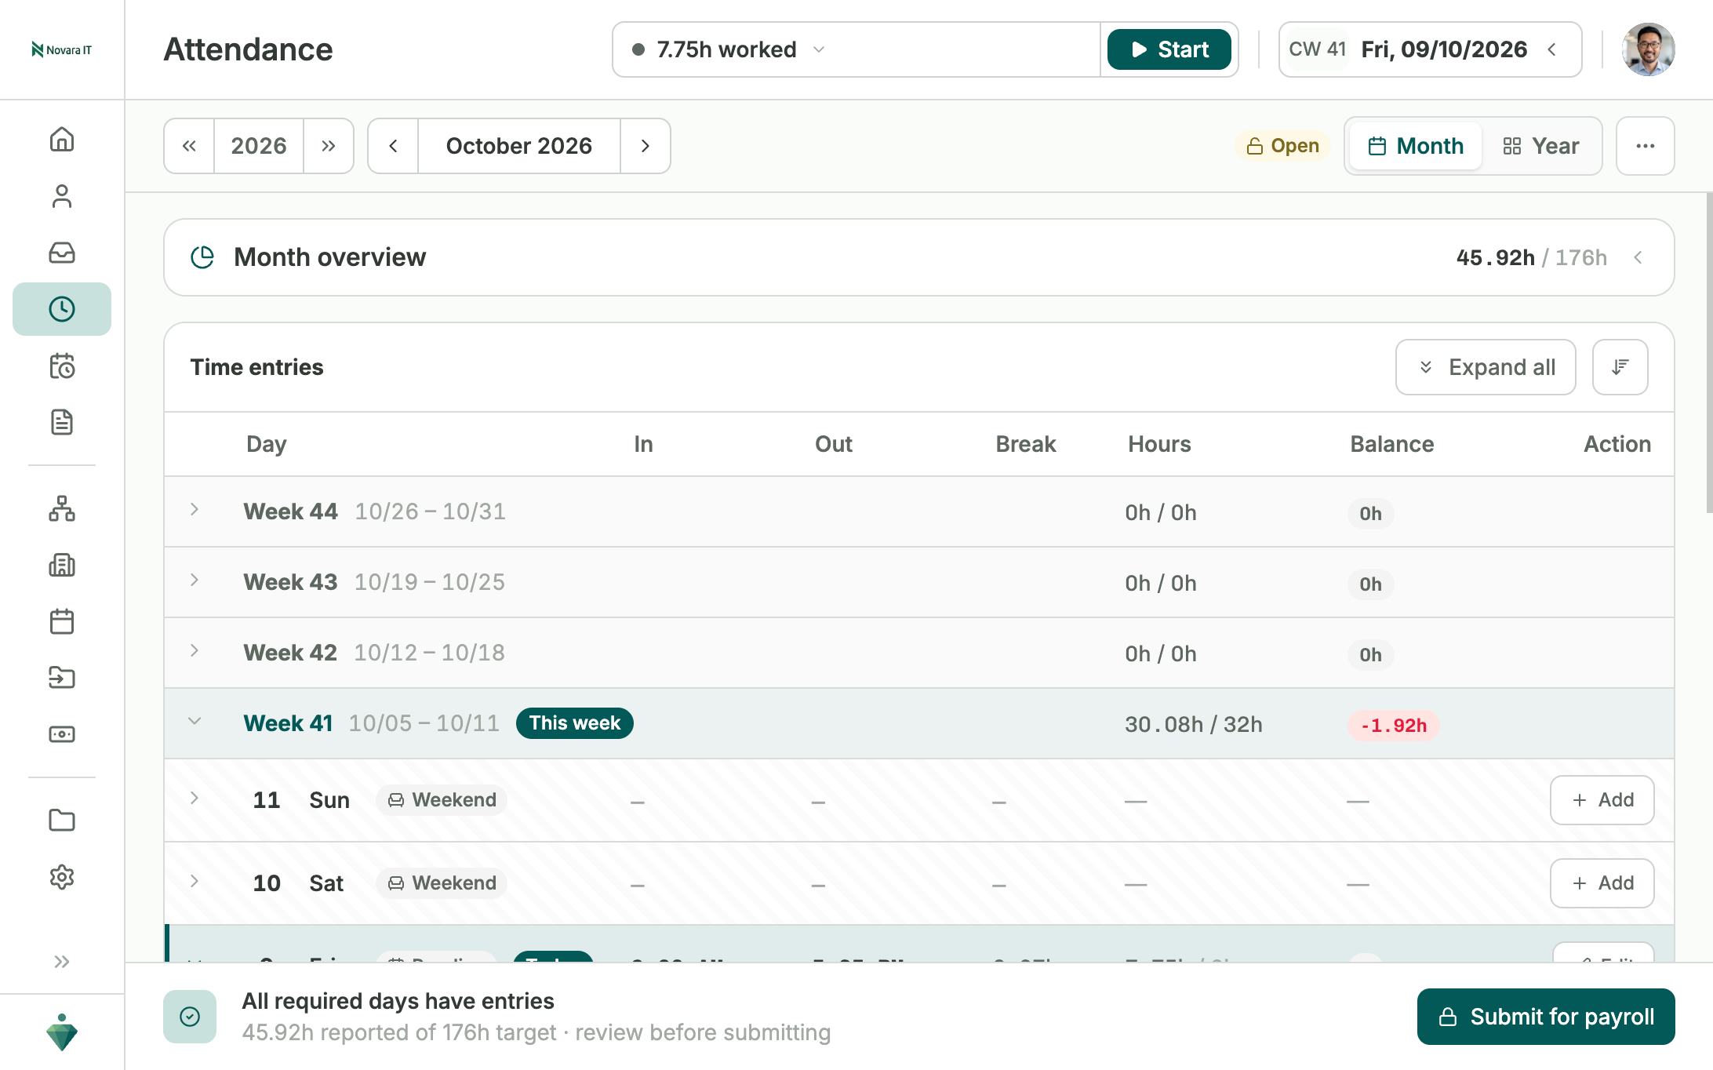The height and width of the screenshot is (1070, 1713).
Task: Expand Week 44 row
Action: (x=195, y=511)
